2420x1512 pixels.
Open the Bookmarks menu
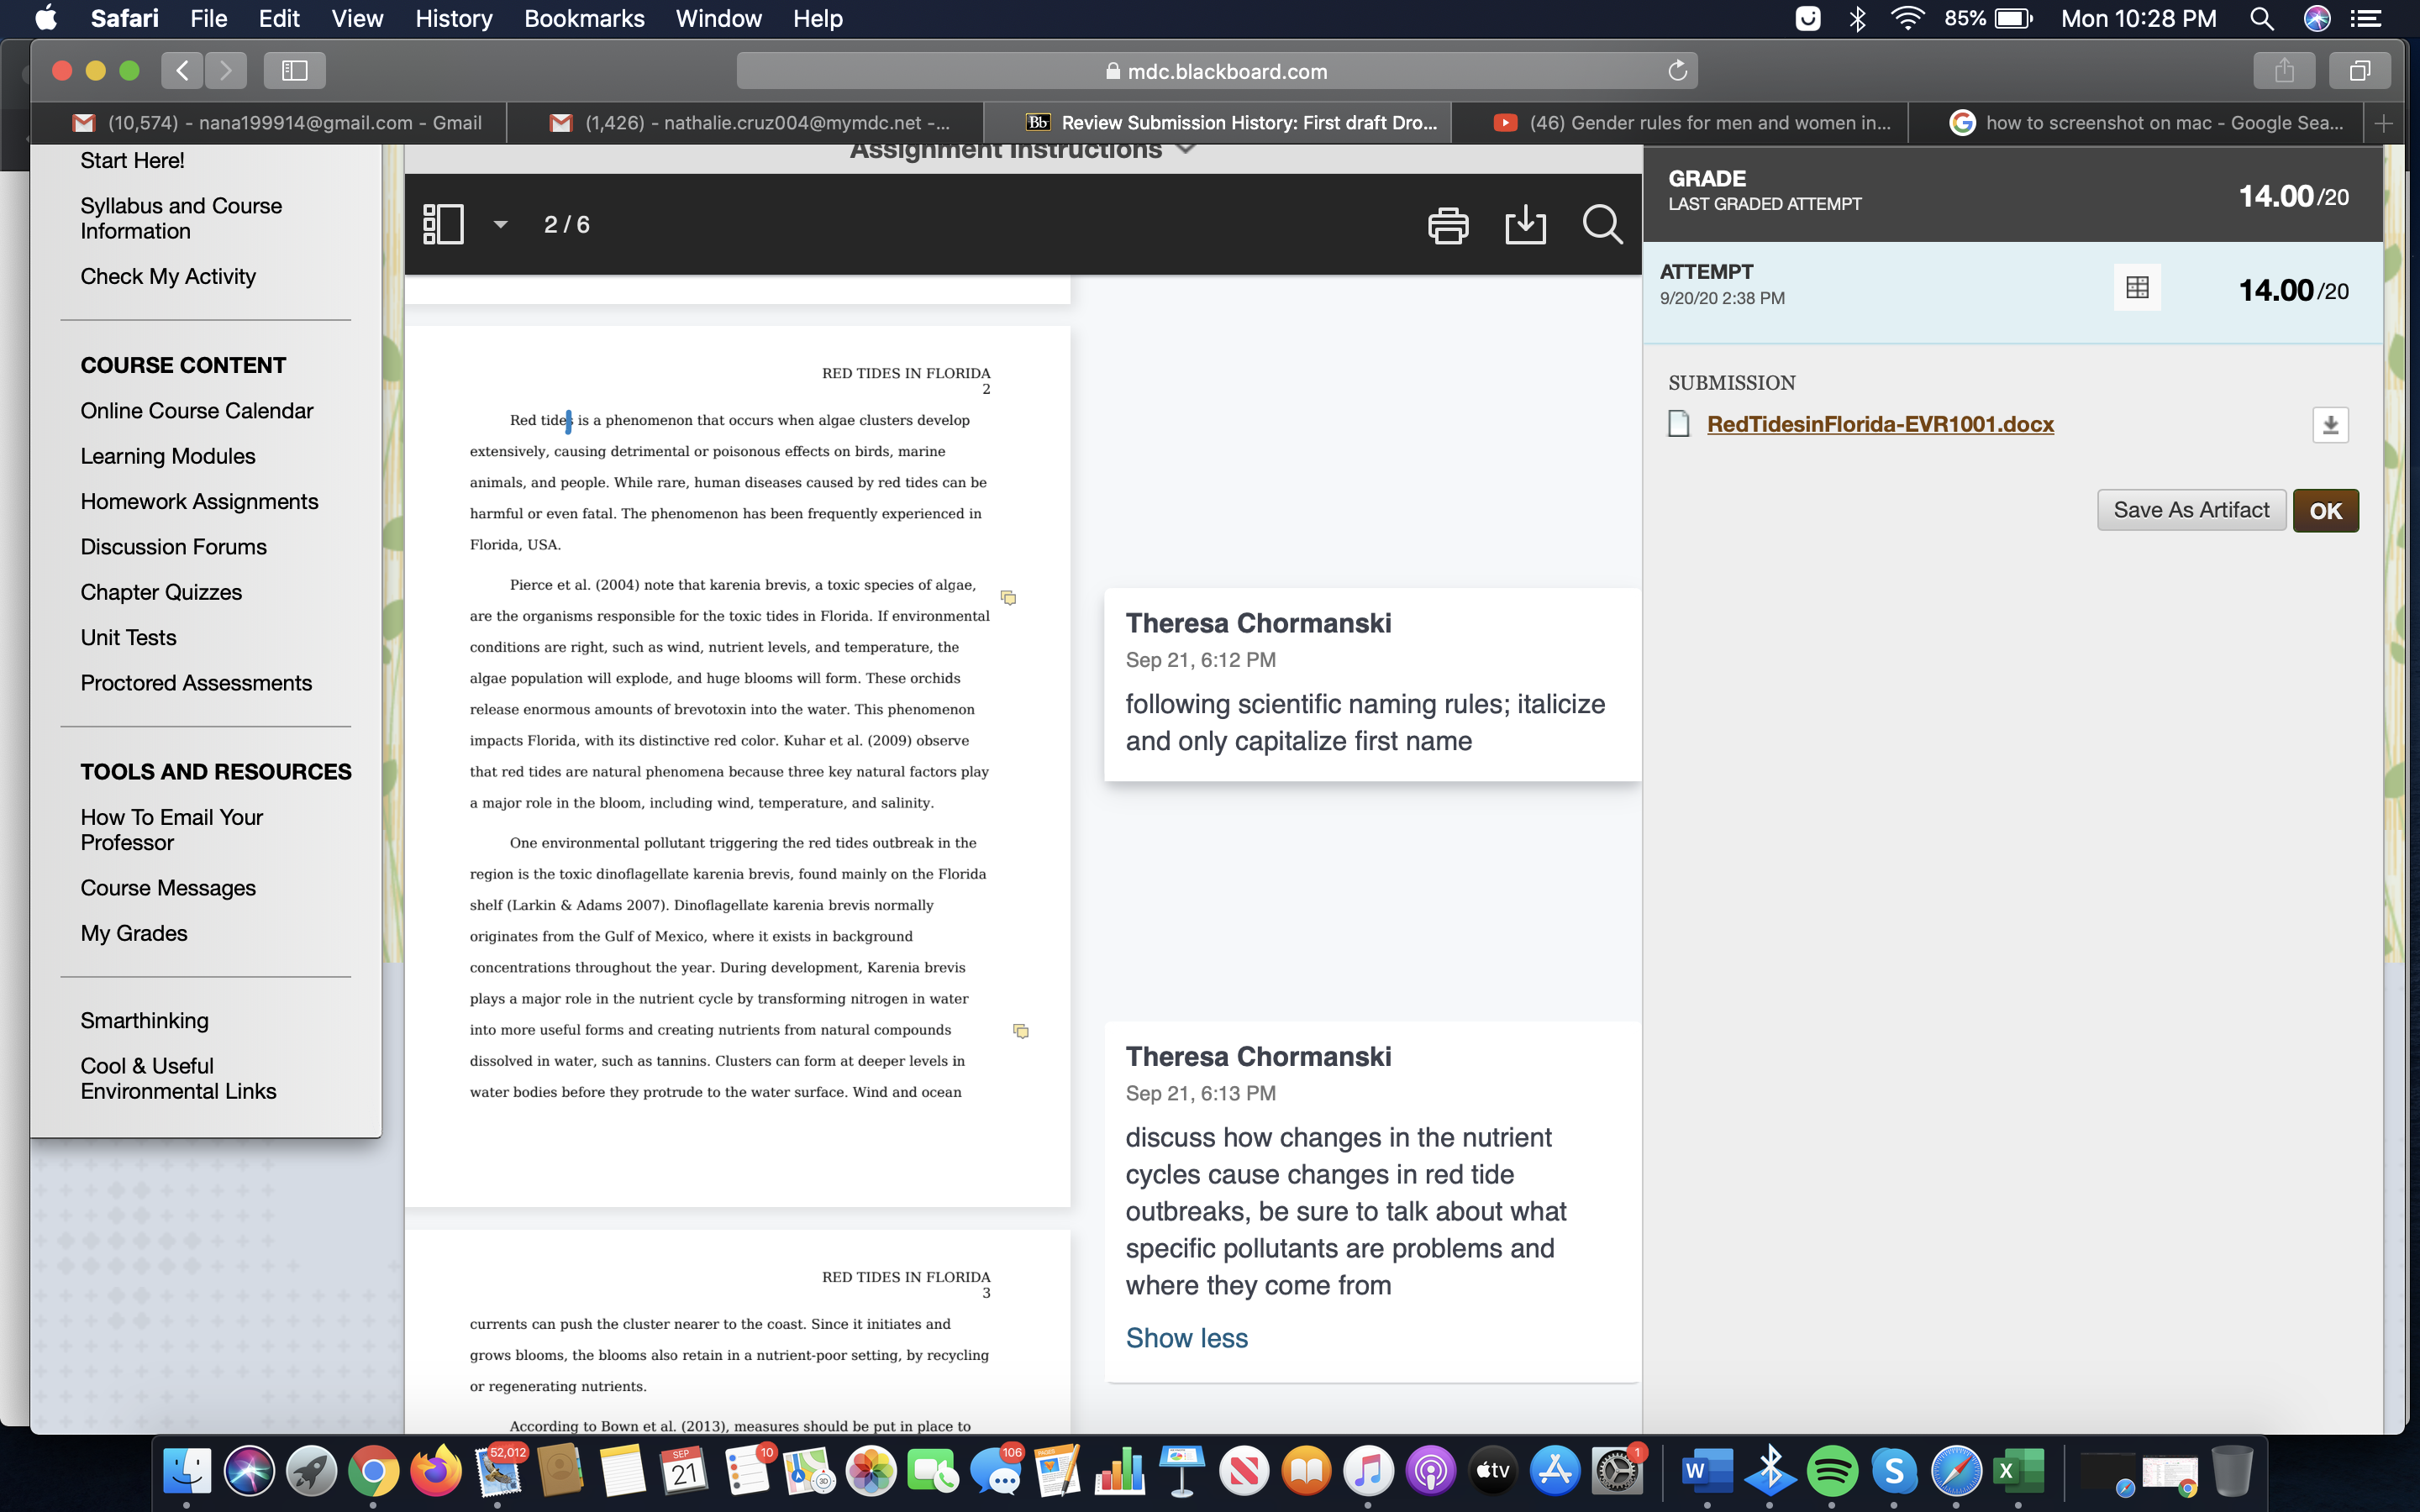coord(584,18)
